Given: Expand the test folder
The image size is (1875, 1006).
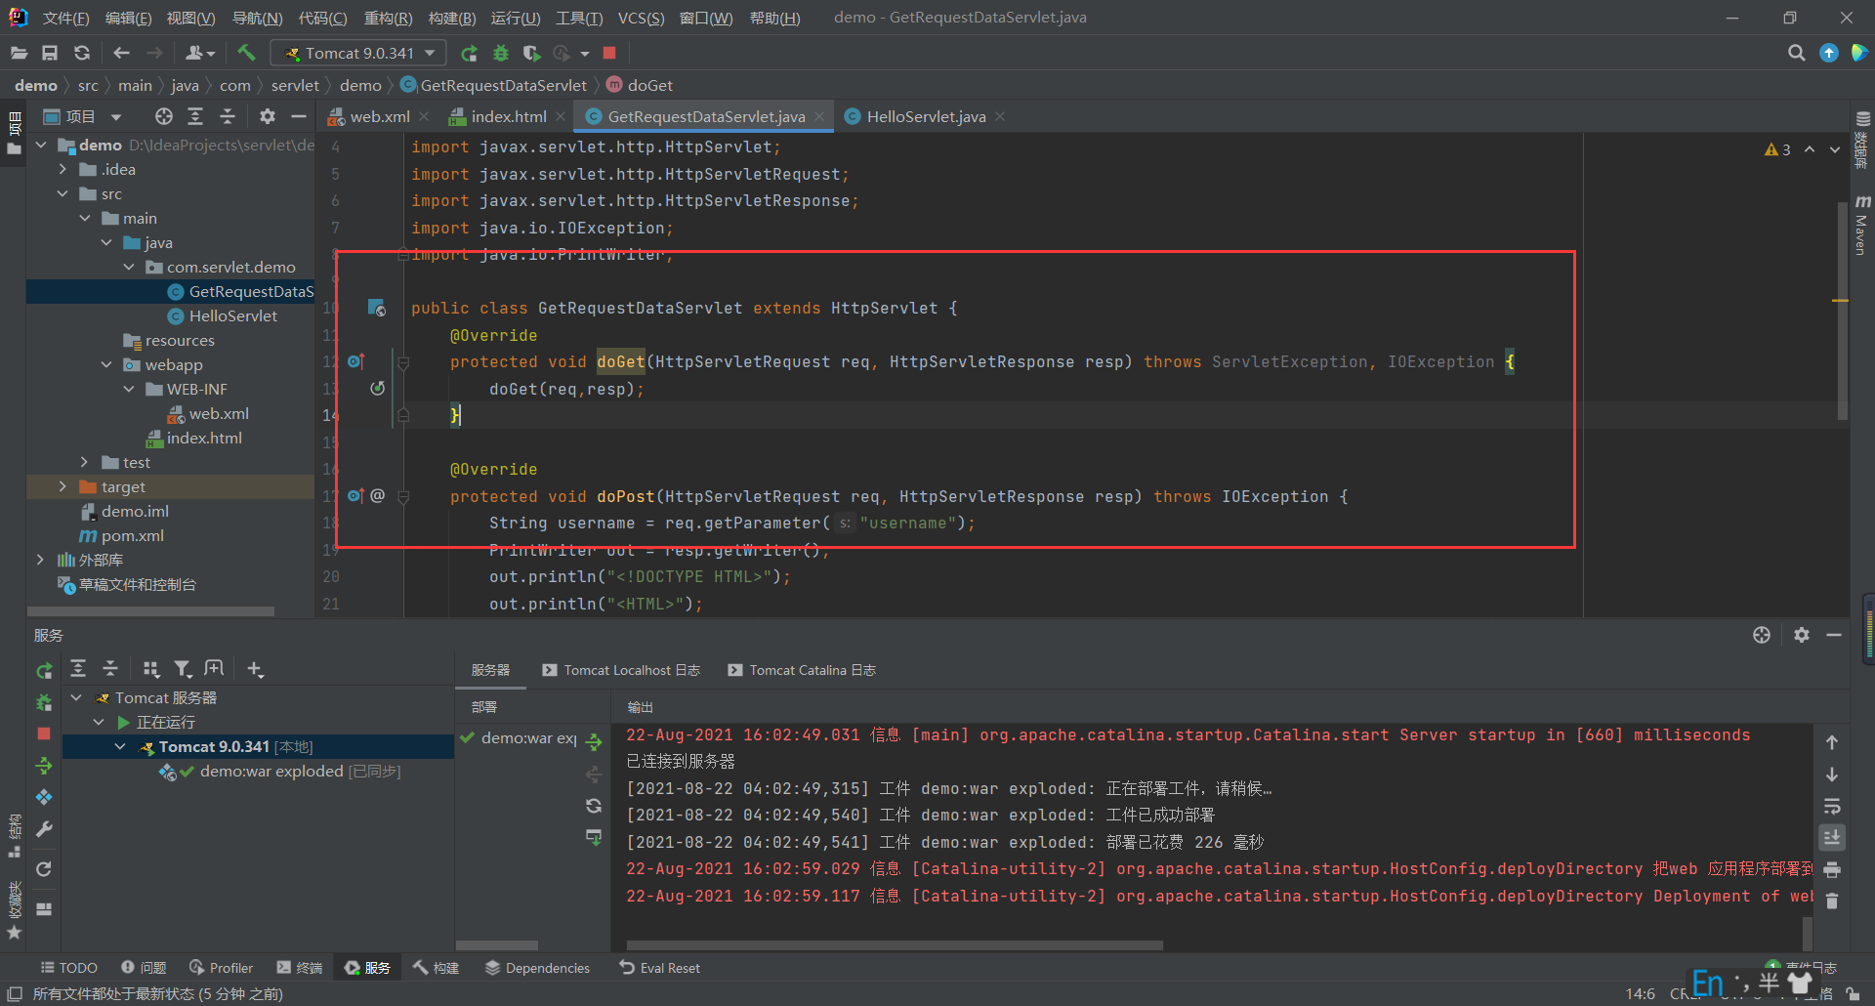Looking at the screenshot, I should (x=85, y=462).
